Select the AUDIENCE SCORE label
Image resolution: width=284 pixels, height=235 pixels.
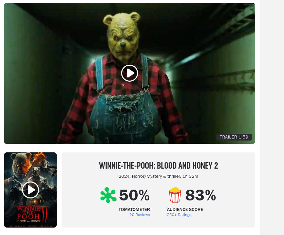click(185, 209)
